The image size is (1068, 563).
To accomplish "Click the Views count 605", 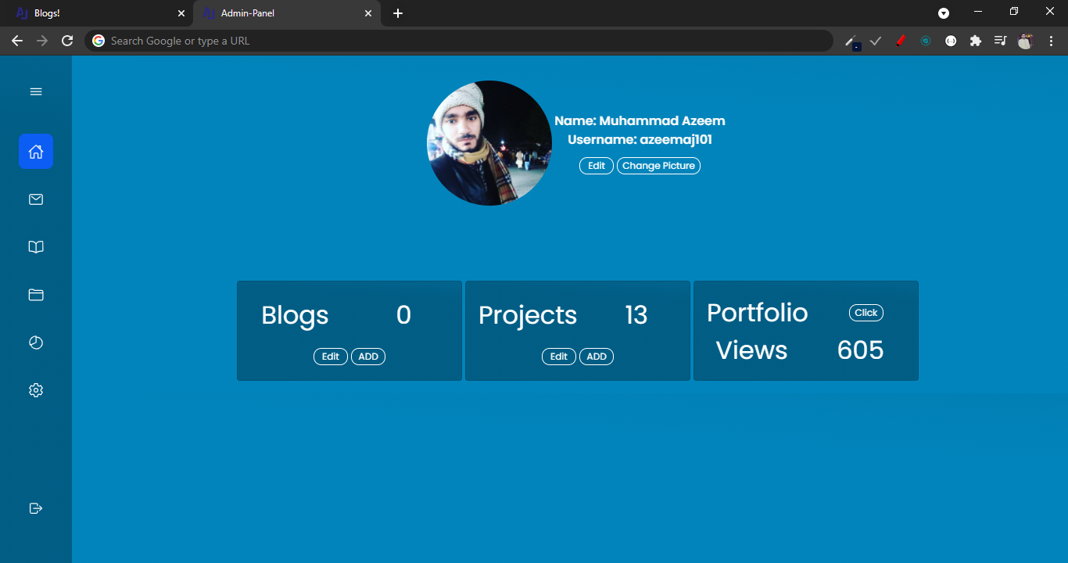I will click(x=860, y=350).
